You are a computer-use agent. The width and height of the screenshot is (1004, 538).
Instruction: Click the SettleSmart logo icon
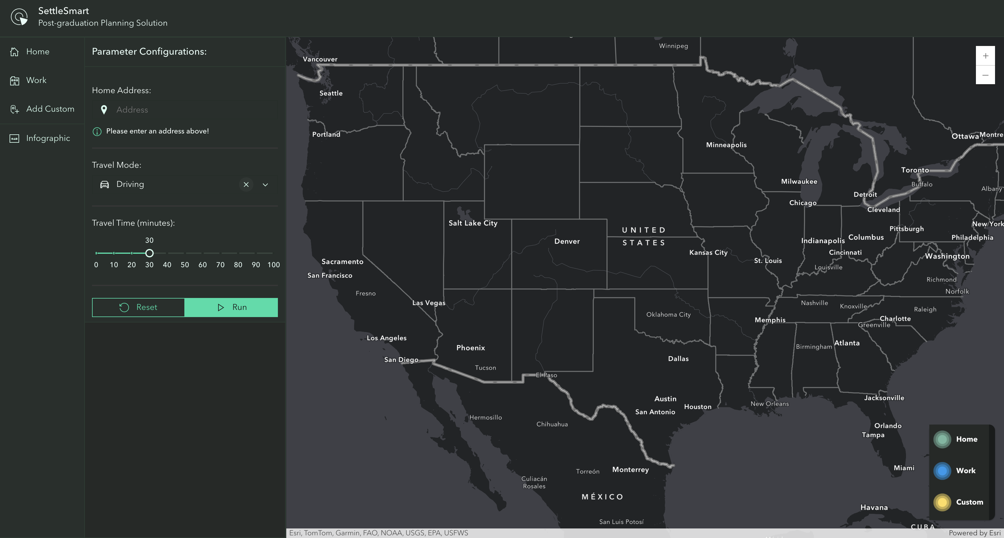19,17
